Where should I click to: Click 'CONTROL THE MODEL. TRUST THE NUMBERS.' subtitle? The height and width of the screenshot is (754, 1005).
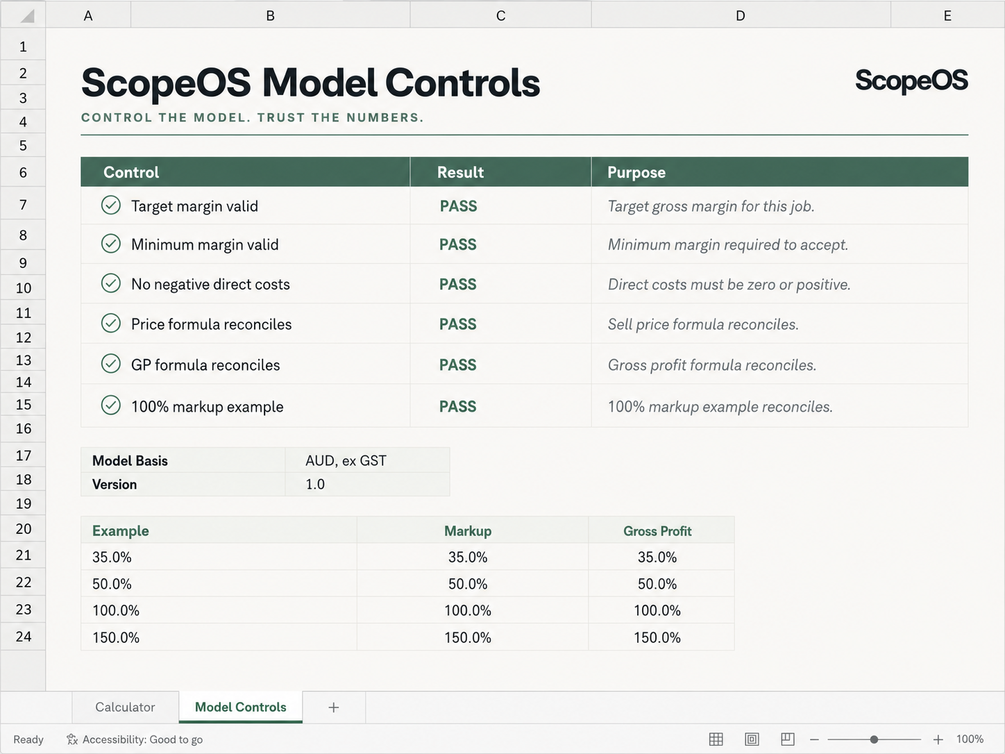(x=253, y=117)
